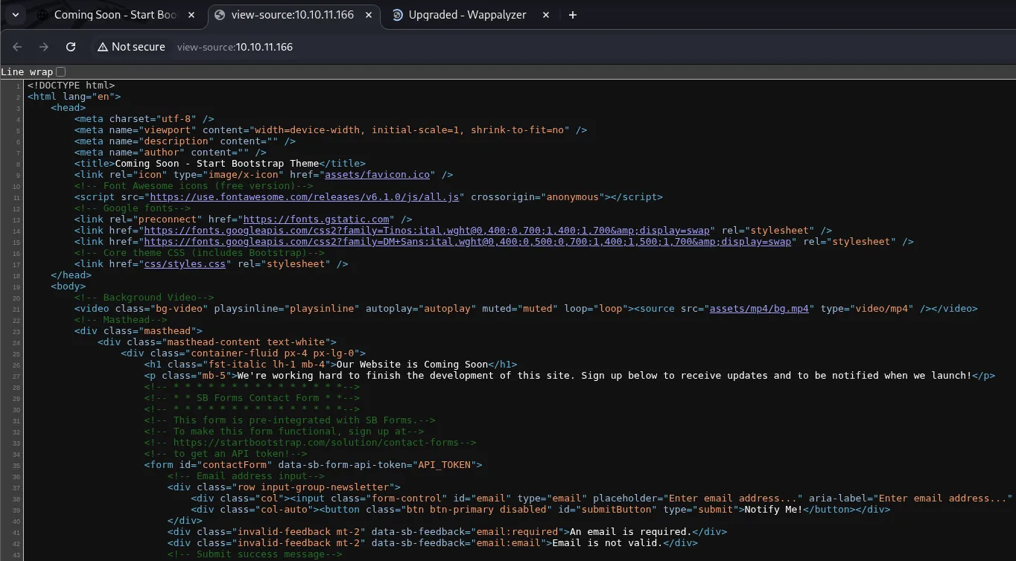Close the Coming Soon tab
This screenshot has width=1016, height=561.
(x=191, y=15)
